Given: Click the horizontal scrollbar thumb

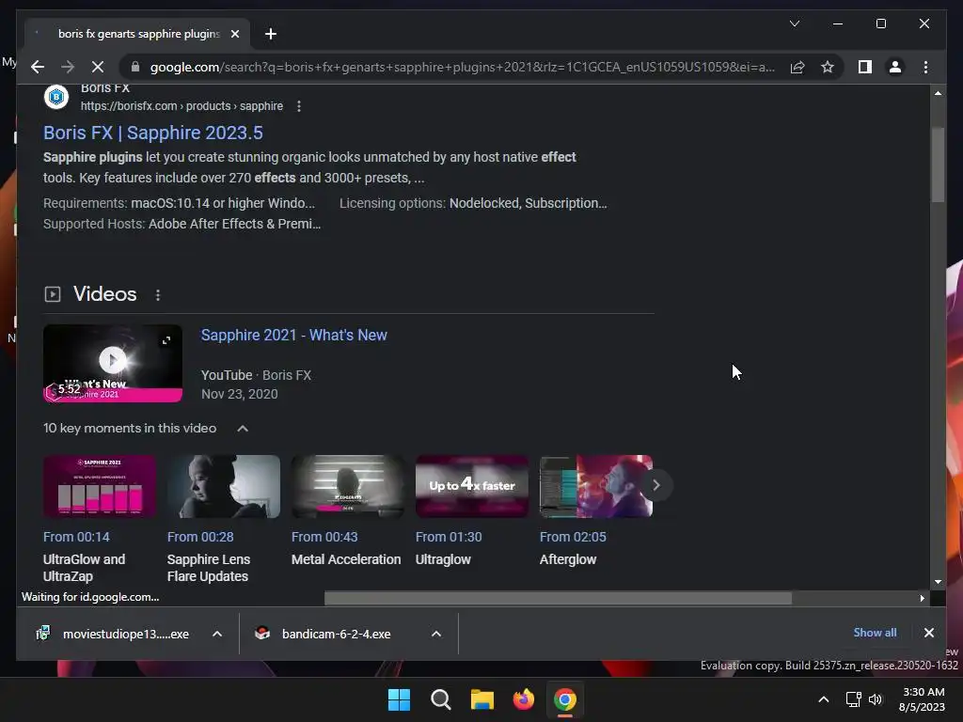Looking at the screenshot, I should coord(558,598).
